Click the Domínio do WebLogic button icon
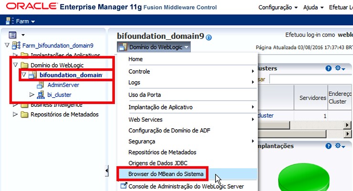 [x=123, y=47]
